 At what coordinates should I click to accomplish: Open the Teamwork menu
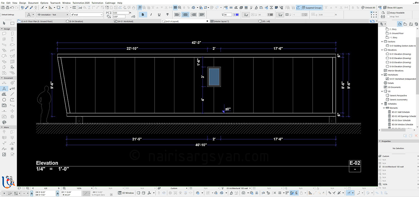(56, 2)
